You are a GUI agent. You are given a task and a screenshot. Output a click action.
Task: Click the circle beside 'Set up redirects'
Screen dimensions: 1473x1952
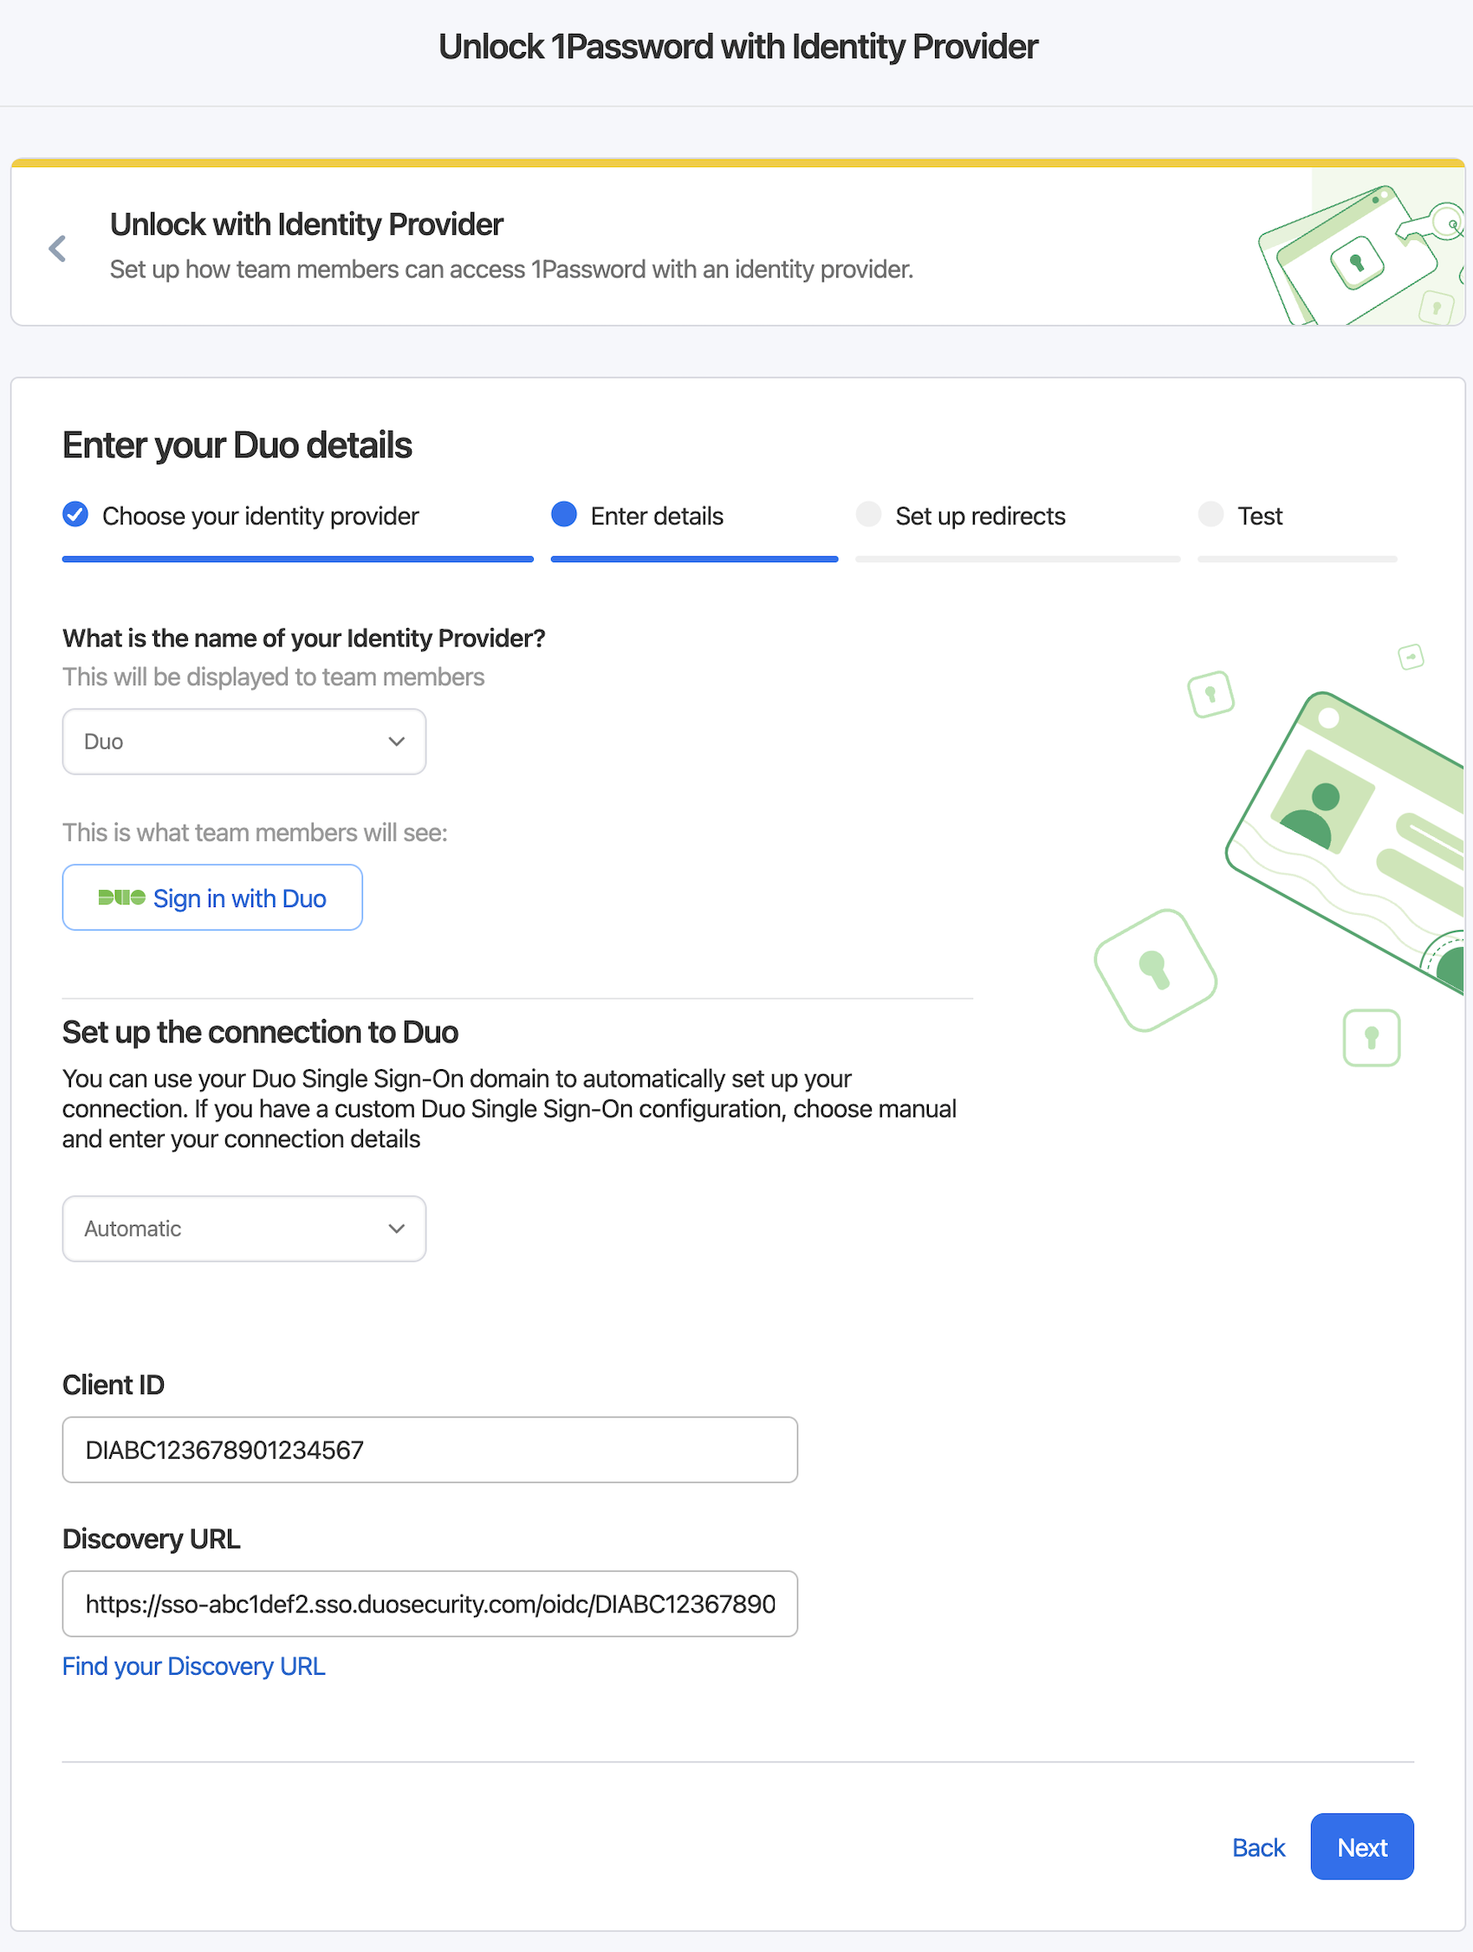pyautogui.click(x=868, y=514)
